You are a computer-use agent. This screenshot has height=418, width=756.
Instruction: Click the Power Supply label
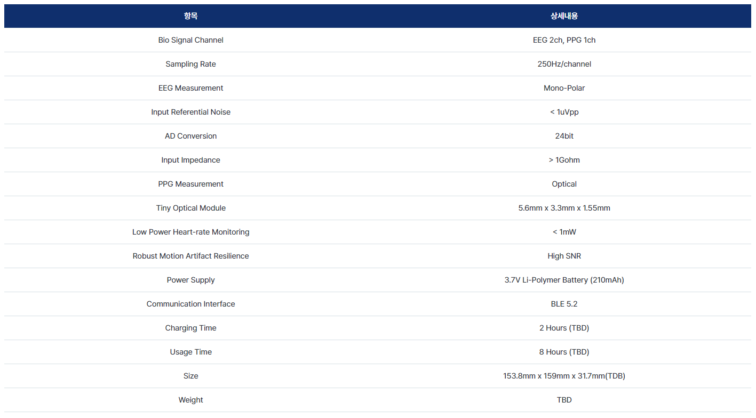coord(190,280)
